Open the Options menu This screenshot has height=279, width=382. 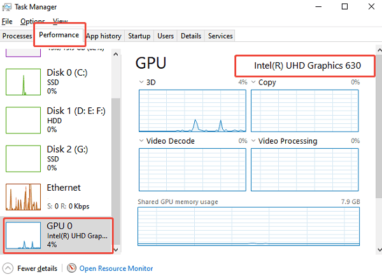coord(32,22)
